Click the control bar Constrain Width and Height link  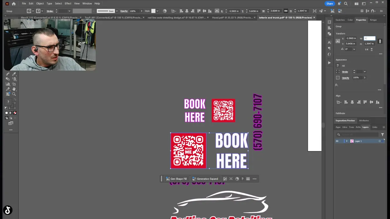pos(286,11)
